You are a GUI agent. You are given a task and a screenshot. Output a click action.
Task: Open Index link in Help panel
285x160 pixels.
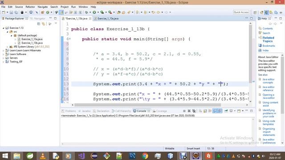pyautogui.click(x=265, y=50)
